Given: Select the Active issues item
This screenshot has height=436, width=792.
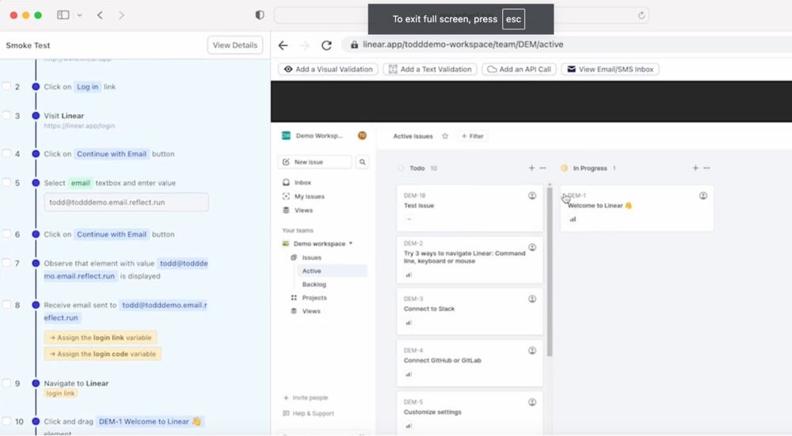Looking at the screenshot, I should click(332, 271).
